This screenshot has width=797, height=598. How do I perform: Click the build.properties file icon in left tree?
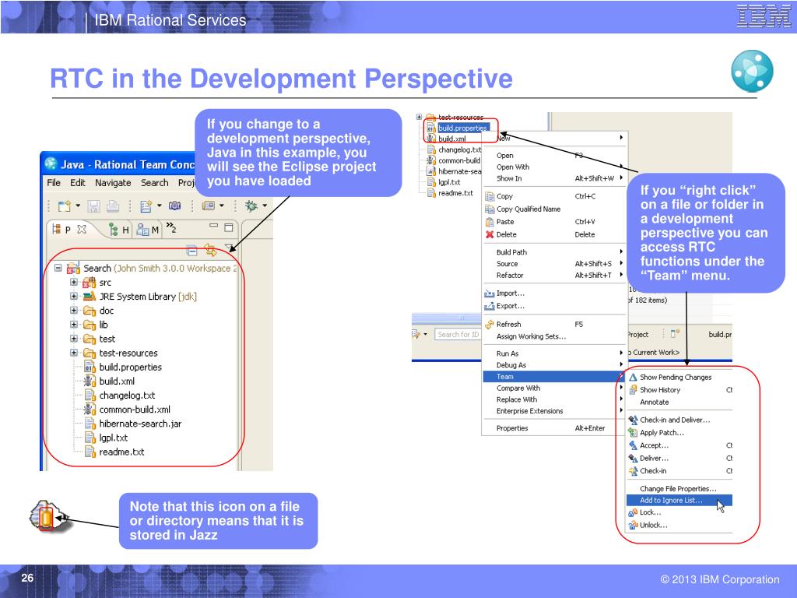point(90,367)
